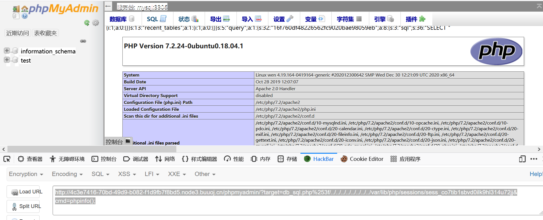Click the phpMyAdmin logout door icon

pos(16,9)
